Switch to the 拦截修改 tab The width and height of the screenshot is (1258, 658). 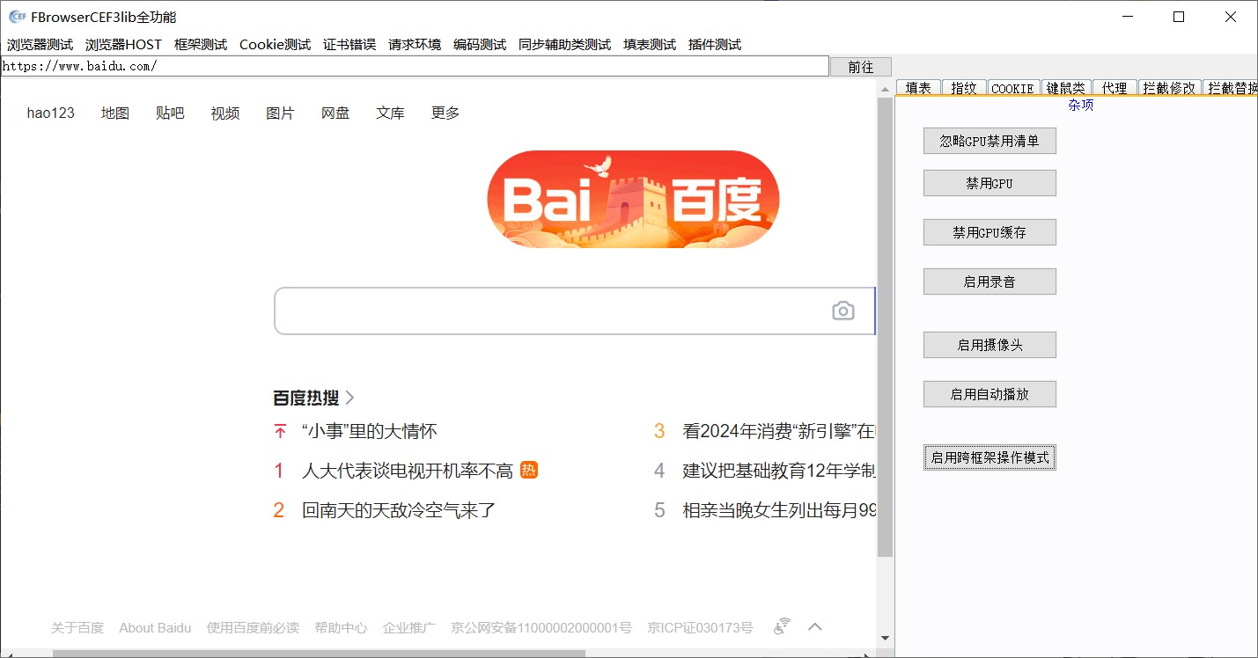[1169, 88]
